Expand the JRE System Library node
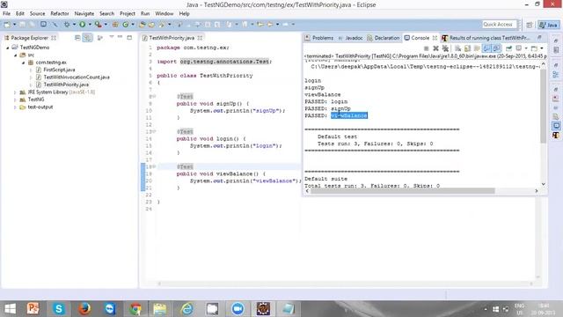This screenshot has height=317, width=563. coord(15,92)
